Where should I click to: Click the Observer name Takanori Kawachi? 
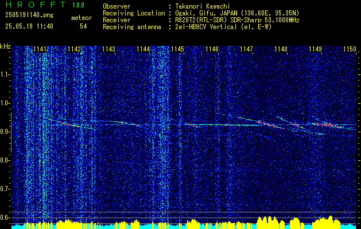[x=203, y=6]
